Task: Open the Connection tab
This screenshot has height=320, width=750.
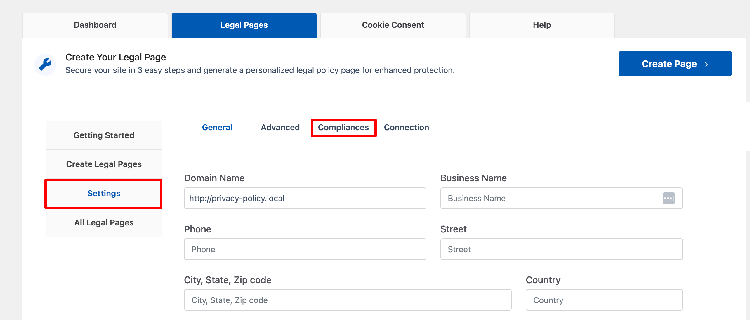Action: [x=407, y=127]
